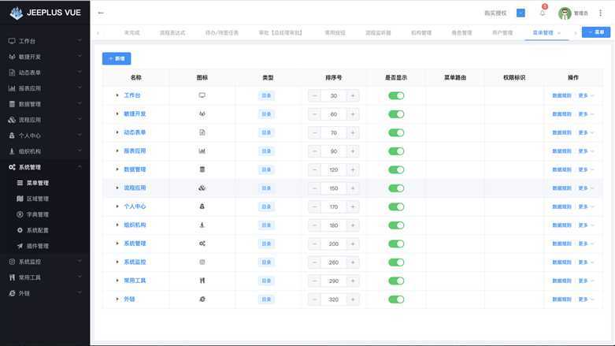The image size is (615, 346).
Task: Click the 组织机构 sidebar icon
Action: [x=12, y=151]
